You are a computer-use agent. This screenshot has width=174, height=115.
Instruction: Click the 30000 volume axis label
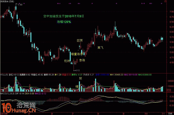tap(171, 81)
